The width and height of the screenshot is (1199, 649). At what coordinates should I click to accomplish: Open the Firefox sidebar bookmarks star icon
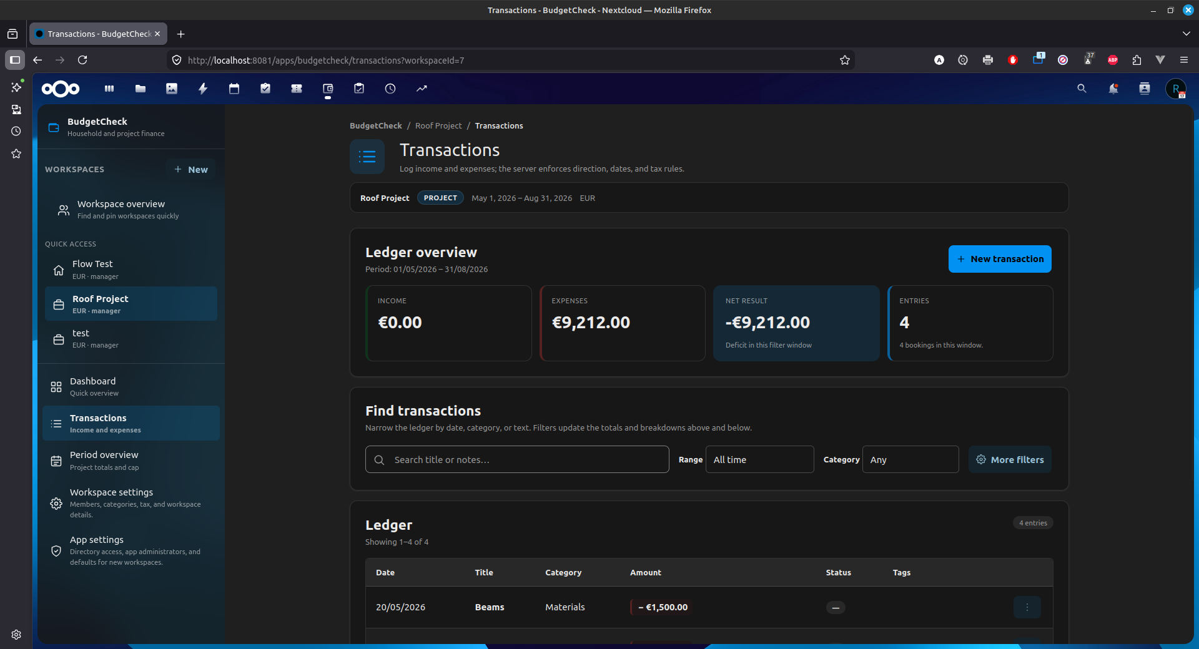click(16, 154)
